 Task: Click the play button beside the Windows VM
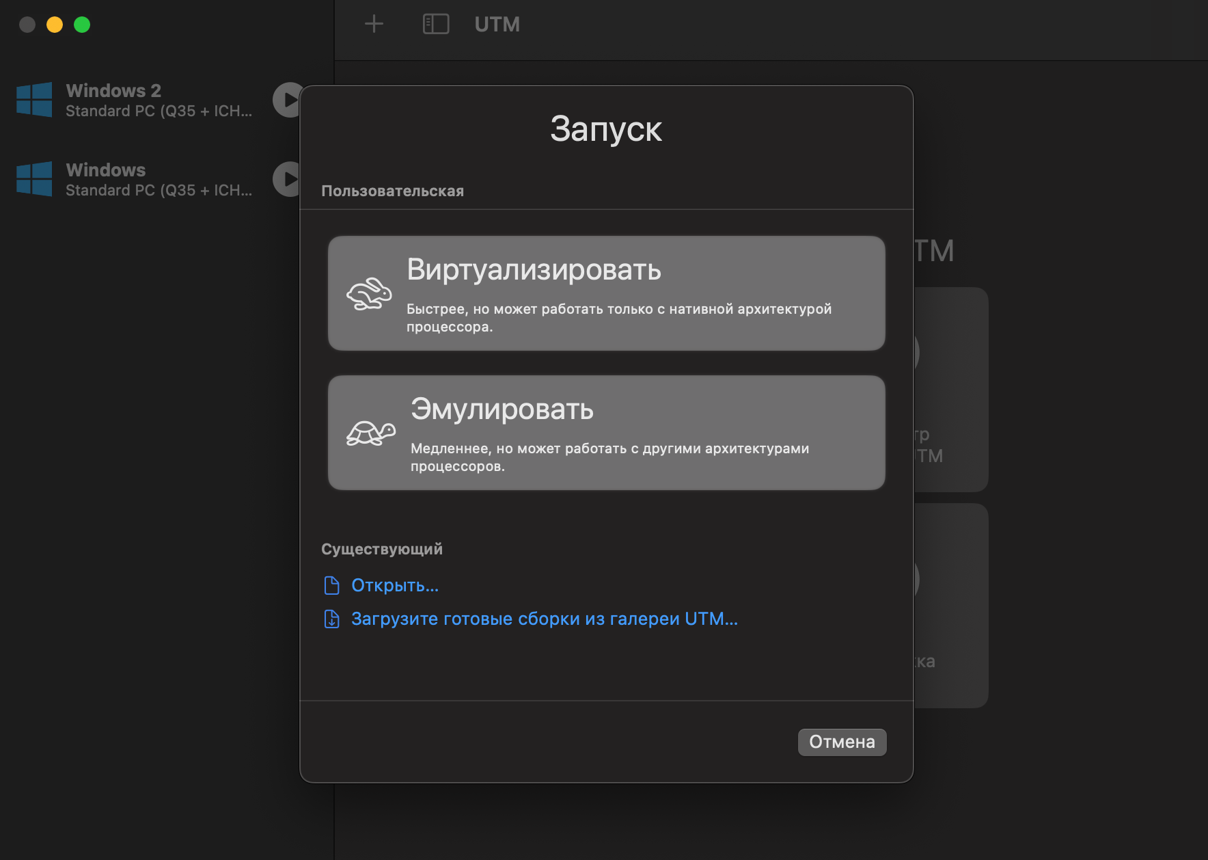click(x=287, y=179)
